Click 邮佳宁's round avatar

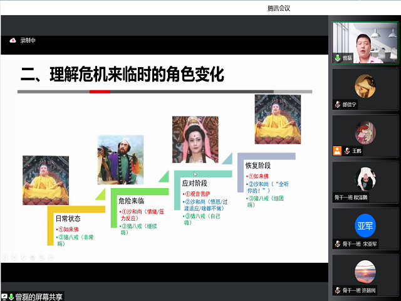(x=365, y=87)
